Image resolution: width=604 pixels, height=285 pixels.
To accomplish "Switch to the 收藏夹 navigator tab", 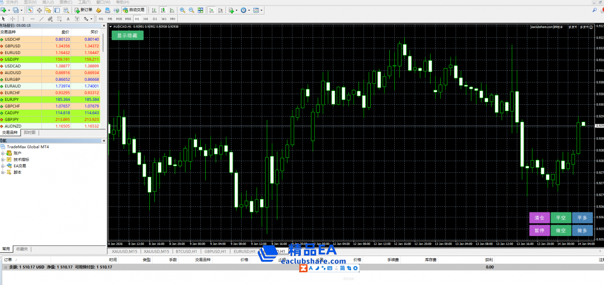I will (22, 249).
